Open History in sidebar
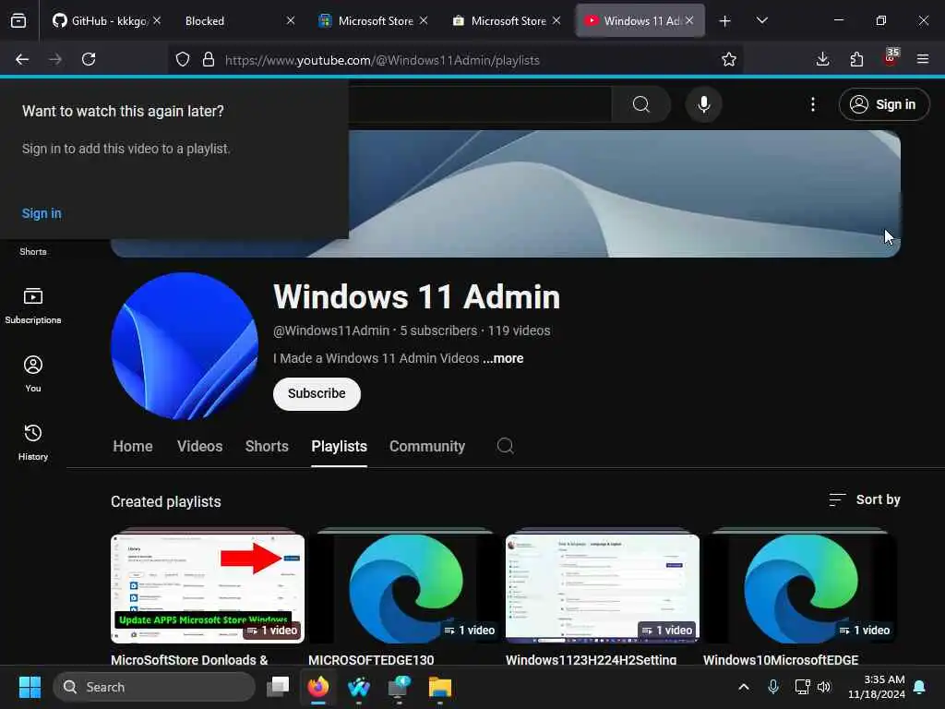Image resolution: width=945 pixels, height=709 pixels. click(33, 442)
